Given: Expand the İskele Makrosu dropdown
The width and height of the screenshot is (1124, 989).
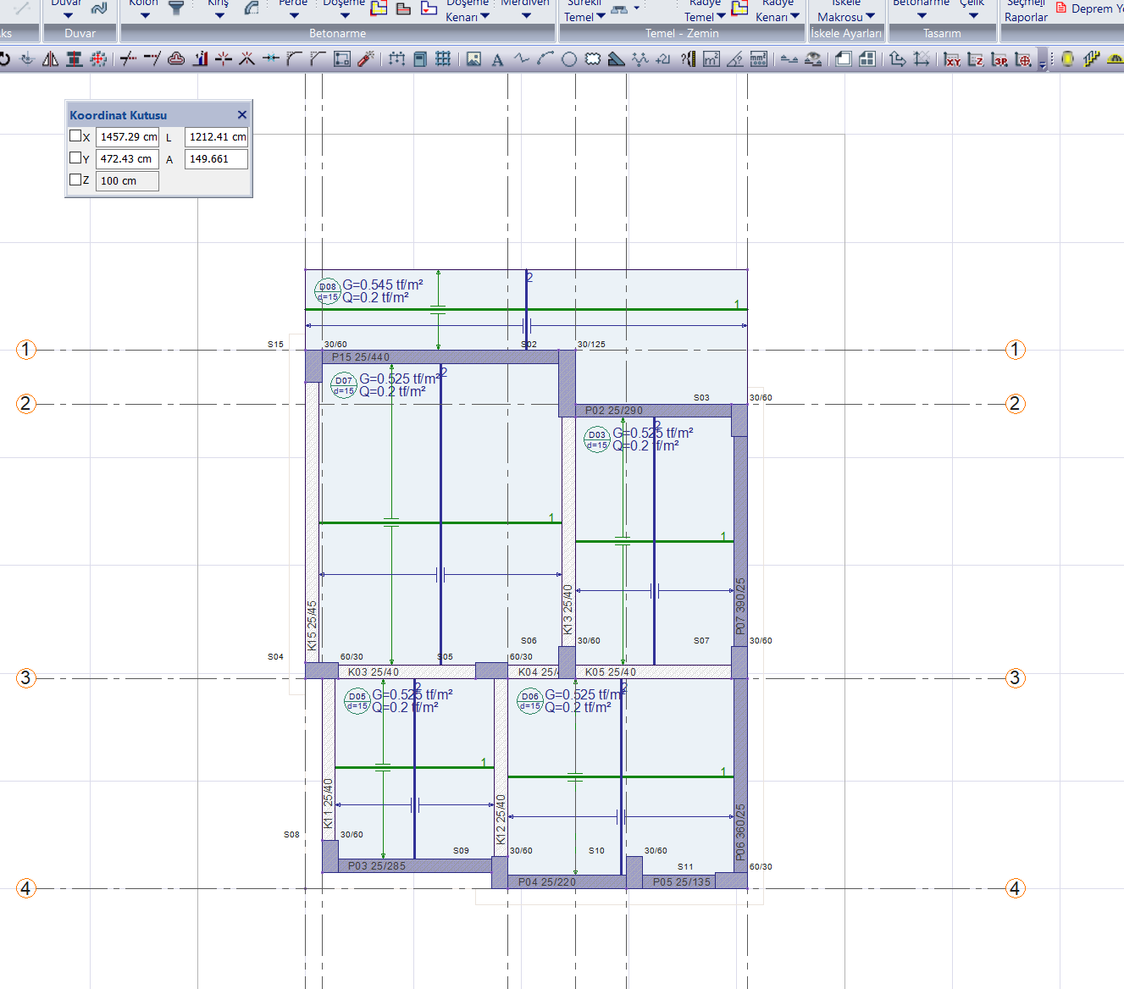Looking at the screenshot, I should coord(871,15).
